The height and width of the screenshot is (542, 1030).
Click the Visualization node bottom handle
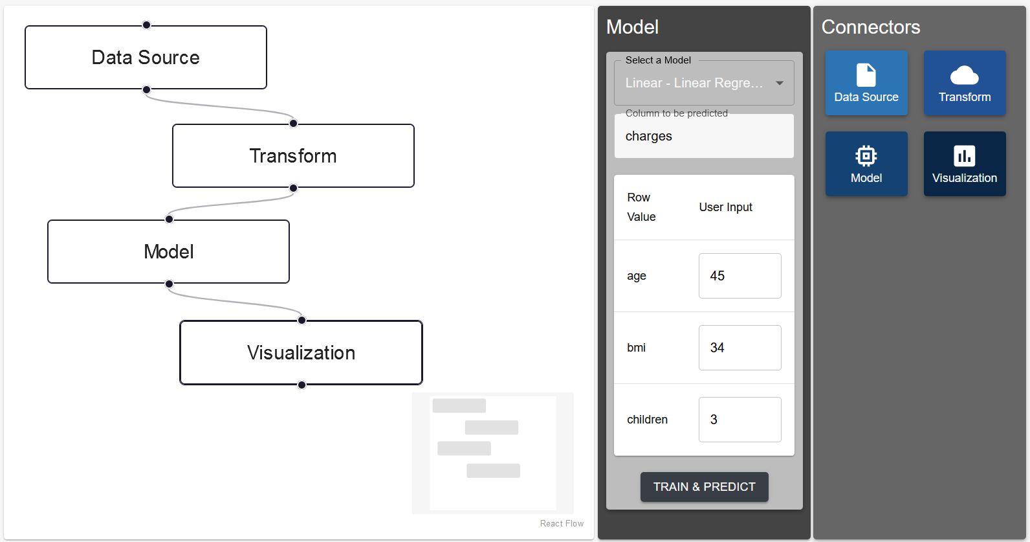pos(301,385)
